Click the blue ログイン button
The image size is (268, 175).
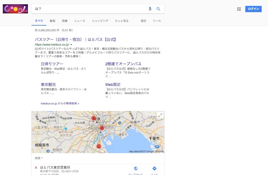[253, 9]
